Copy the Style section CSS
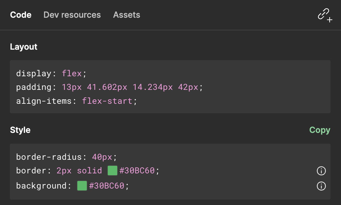Screen dimensions: 341x205 (x=319, y=130)
